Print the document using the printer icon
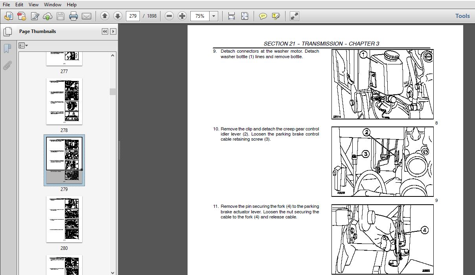This screenshot has width=475, height=275. click(73, 16)
